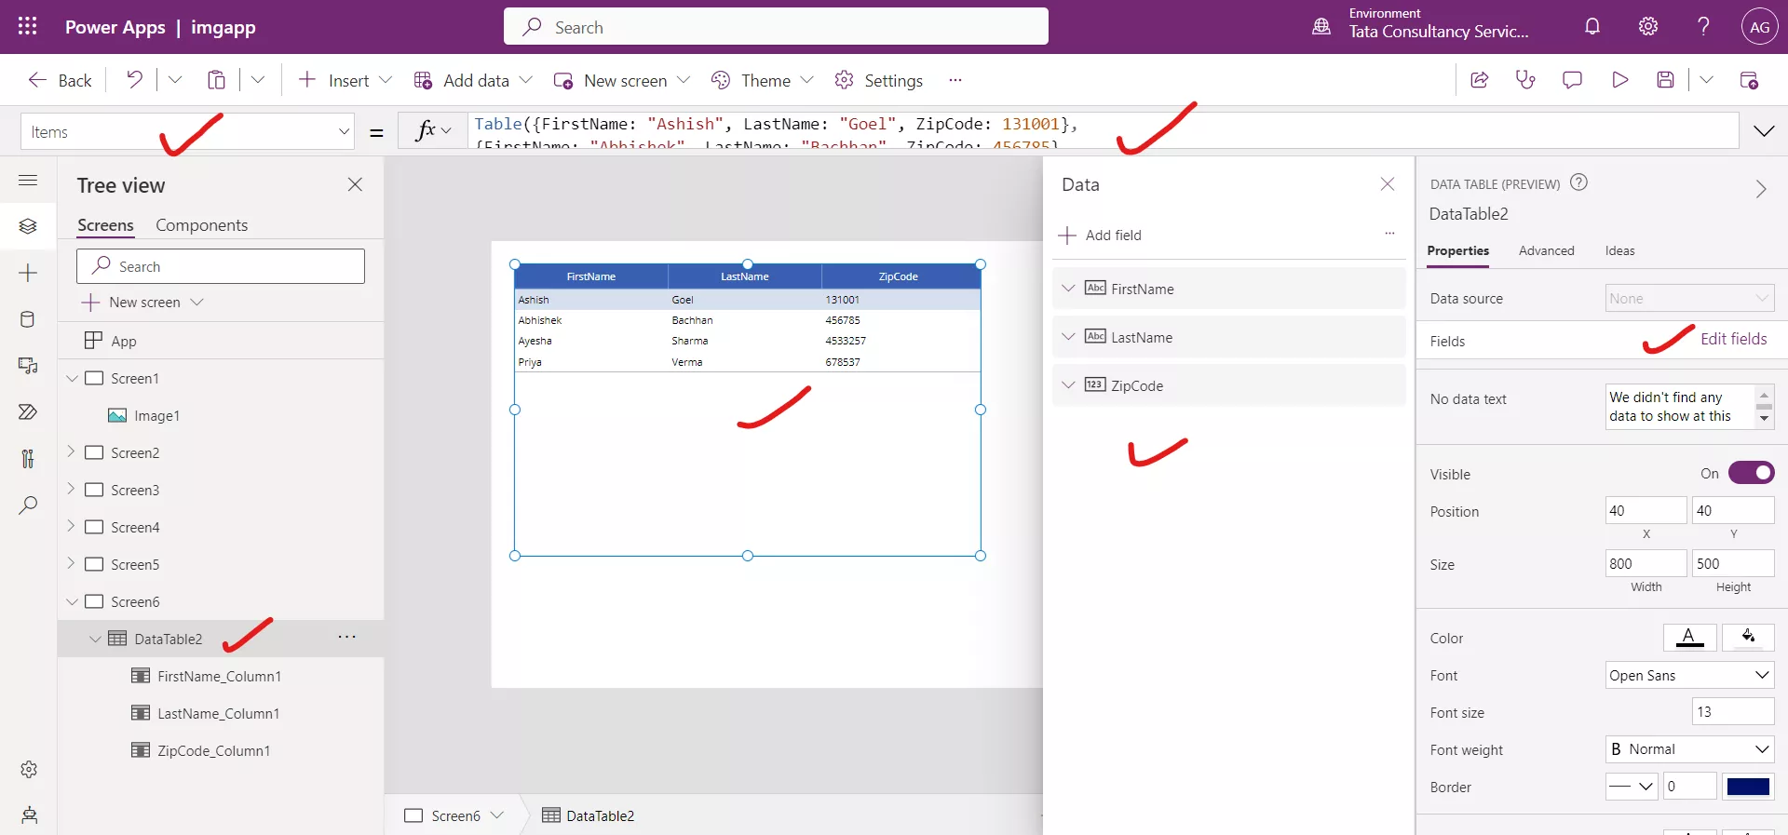Screen dimensions: 1788x835
Task: Save the app with disk icon
Action: pyautogui.click(x=1666, y=80)
